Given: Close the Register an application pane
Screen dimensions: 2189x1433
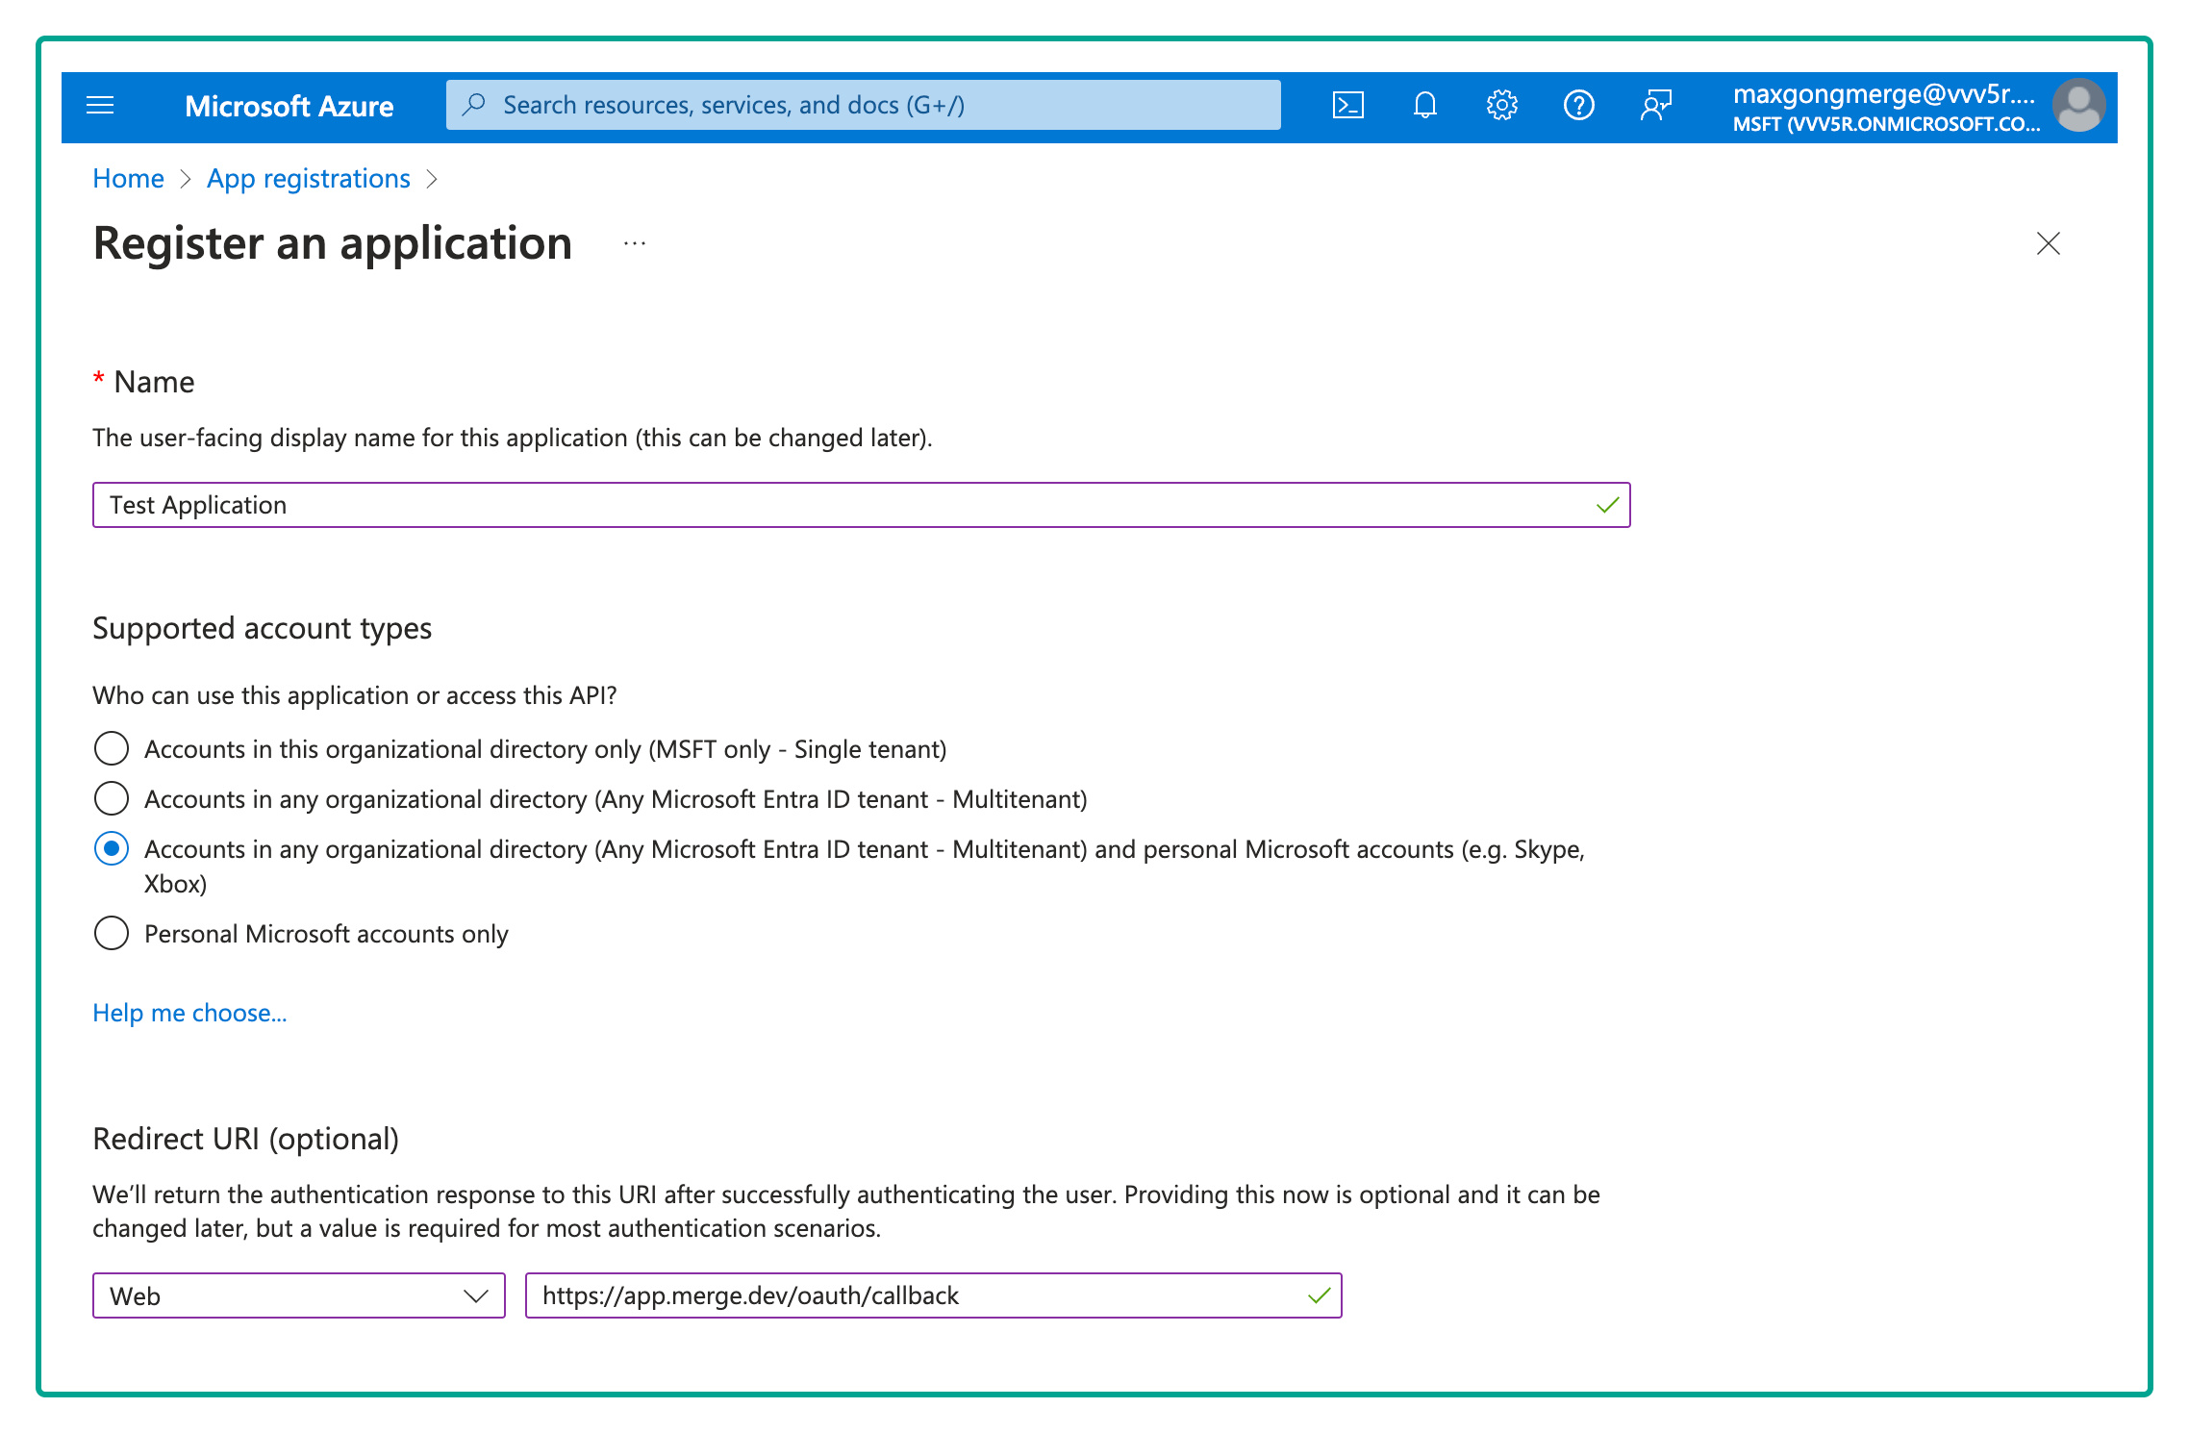Looking at the screenshot, I should 2048,243.
